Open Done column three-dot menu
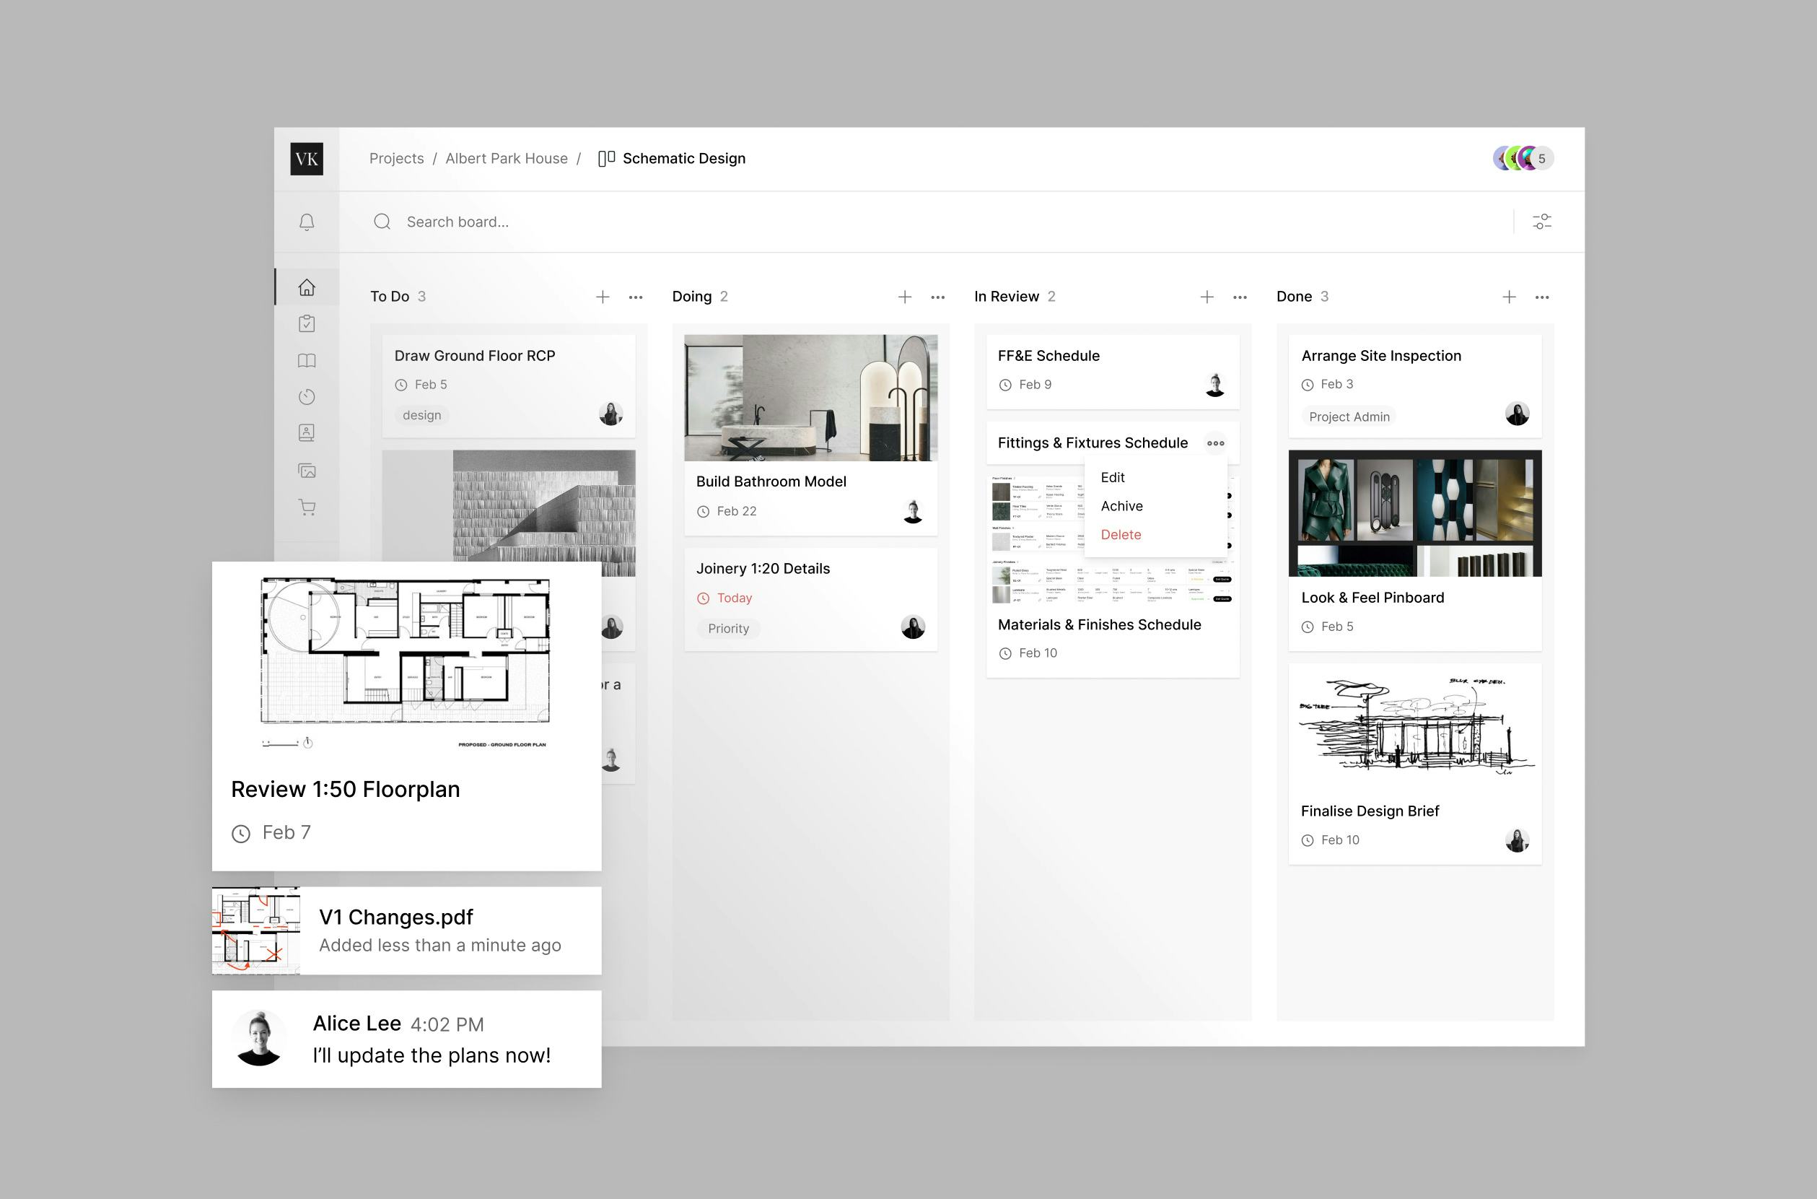 point(1541,297)
